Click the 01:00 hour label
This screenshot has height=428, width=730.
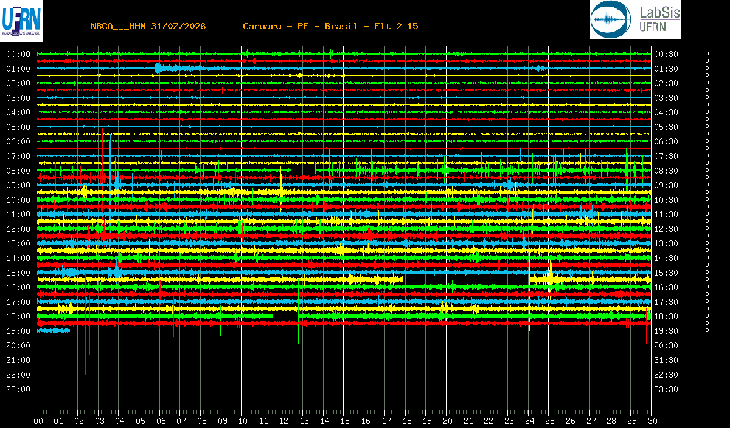pyautogui.click(x=18, y=69)
